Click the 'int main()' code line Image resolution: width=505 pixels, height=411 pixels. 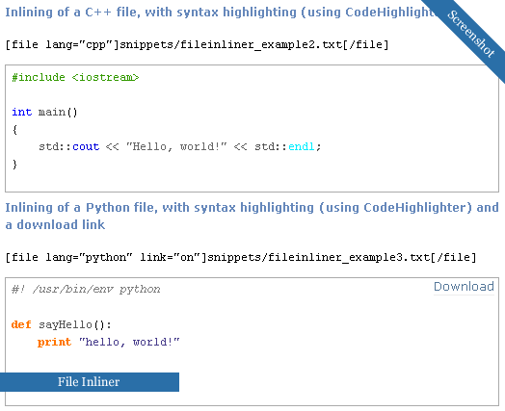(44, 113)
